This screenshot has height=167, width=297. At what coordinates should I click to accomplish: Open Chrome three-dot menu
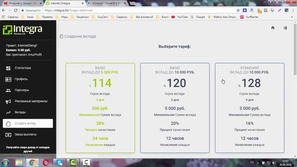coord(293,10)
